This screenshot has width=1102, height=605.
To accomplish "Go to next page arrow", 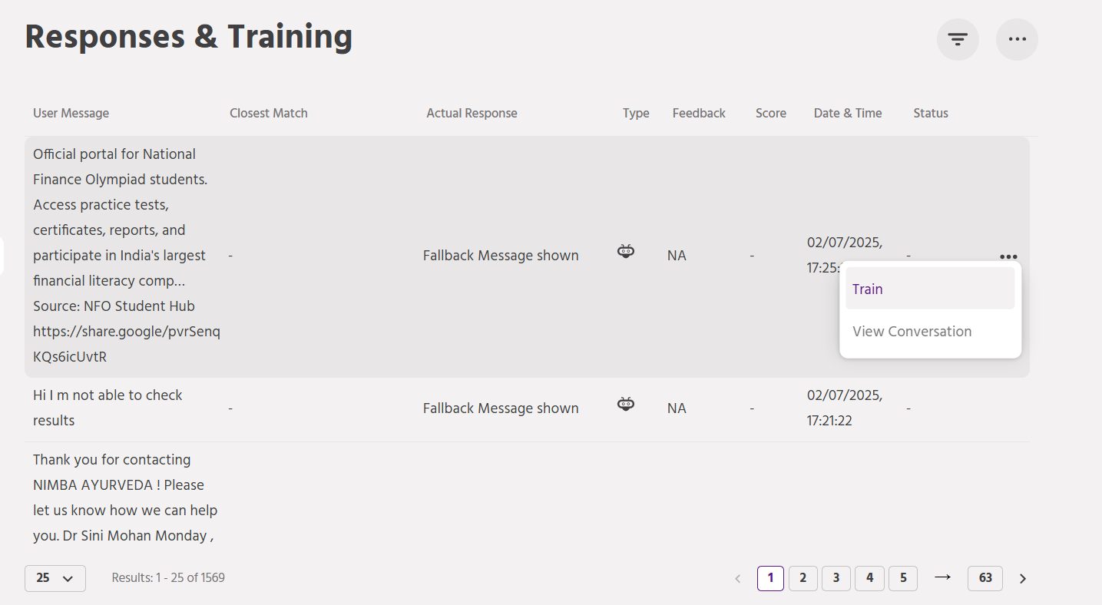I will coord(1022,579).
